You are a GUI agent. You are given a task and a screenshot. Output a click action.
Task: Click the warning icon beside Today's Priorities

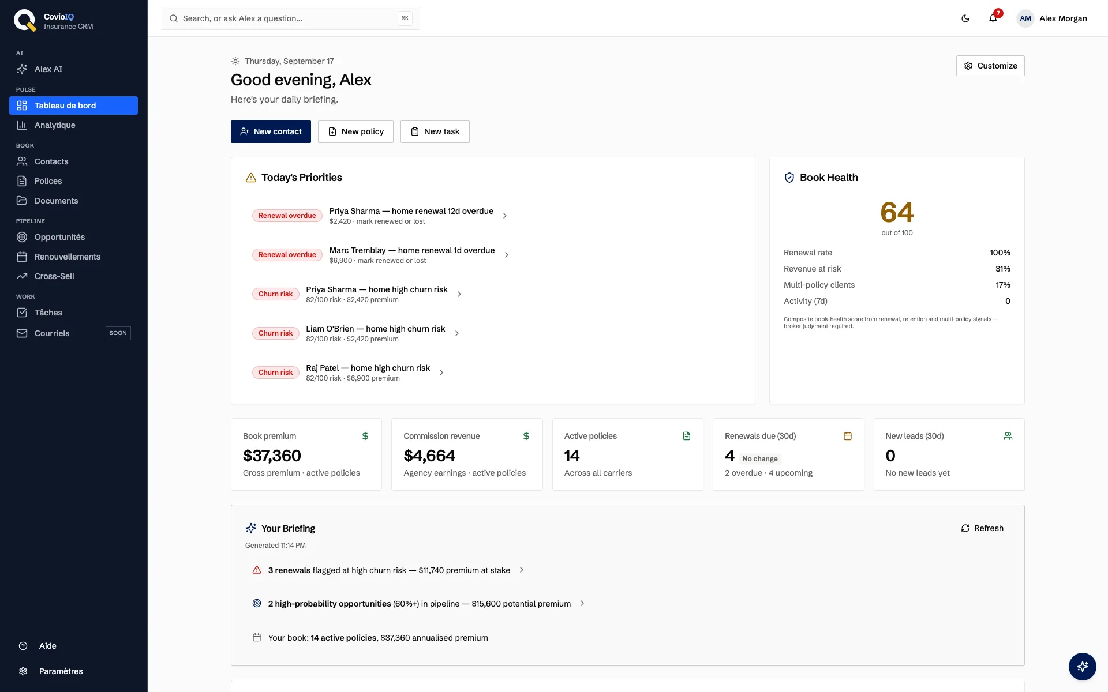(251, 178)
